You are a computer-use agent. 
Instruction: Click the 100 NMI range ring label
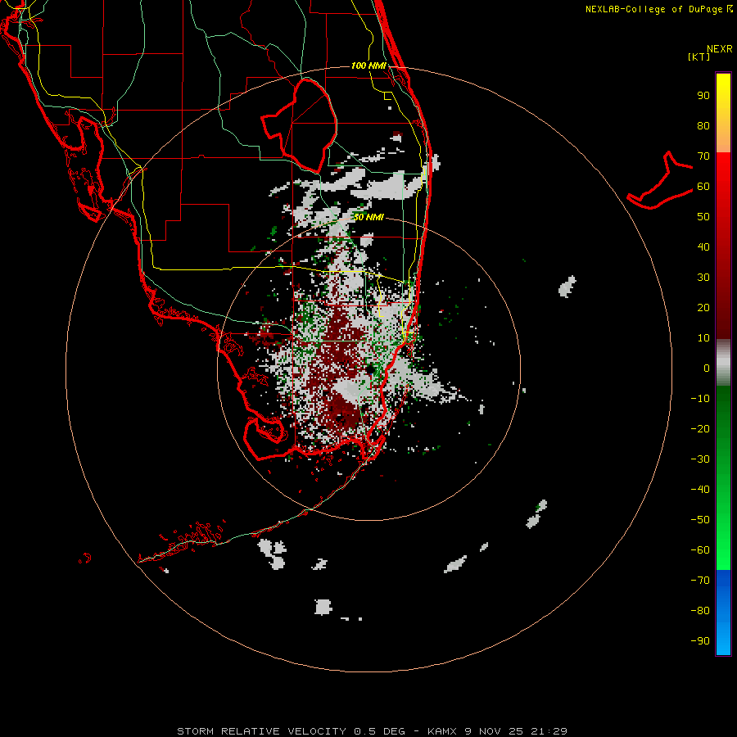tap(368, 66)
